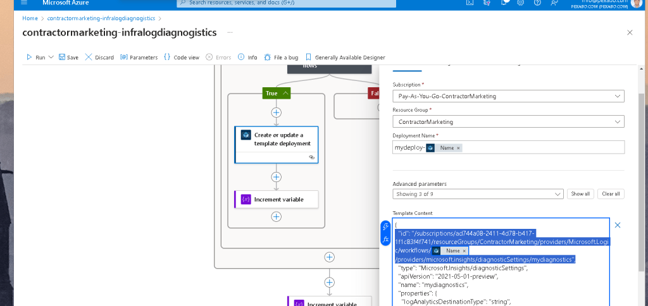Open the Advanced parameters dropdown
648x306 pixels.
point(478,193)
